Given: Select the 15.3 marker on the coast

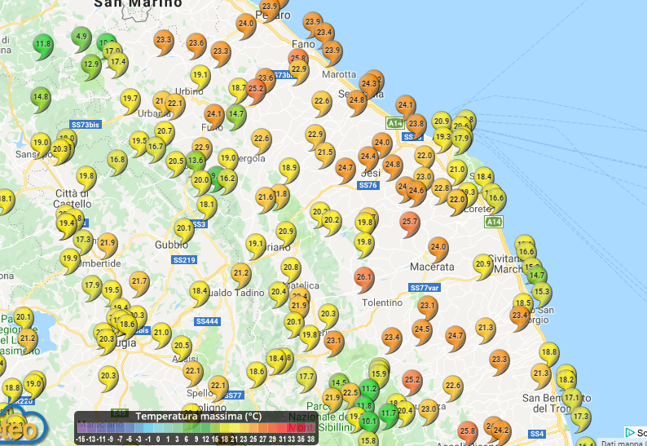Looking at the screenshot, I should [x=541, y=291].
